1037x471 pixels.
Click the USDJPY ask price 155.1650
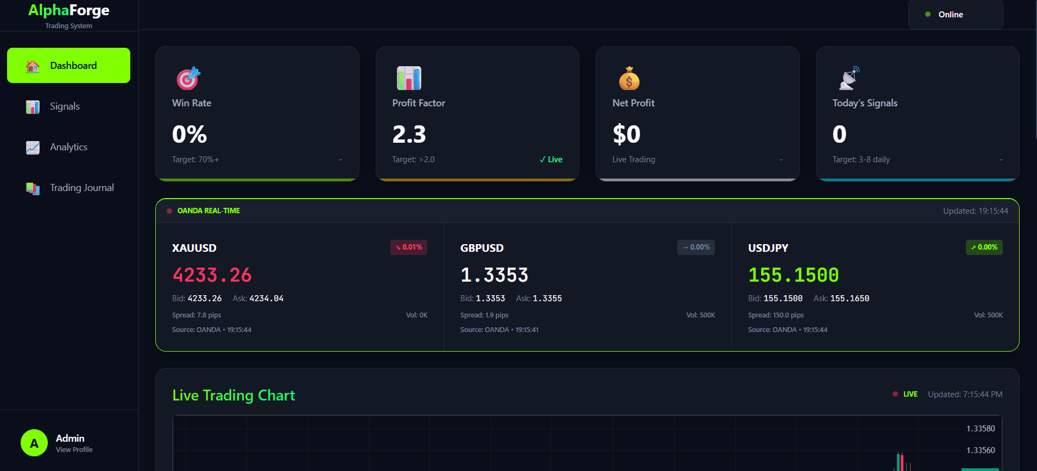tap(850, 298)
